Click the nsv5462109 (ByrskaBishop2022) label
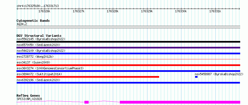This screenshot has height=105, width=248. [x=41, y=51]
